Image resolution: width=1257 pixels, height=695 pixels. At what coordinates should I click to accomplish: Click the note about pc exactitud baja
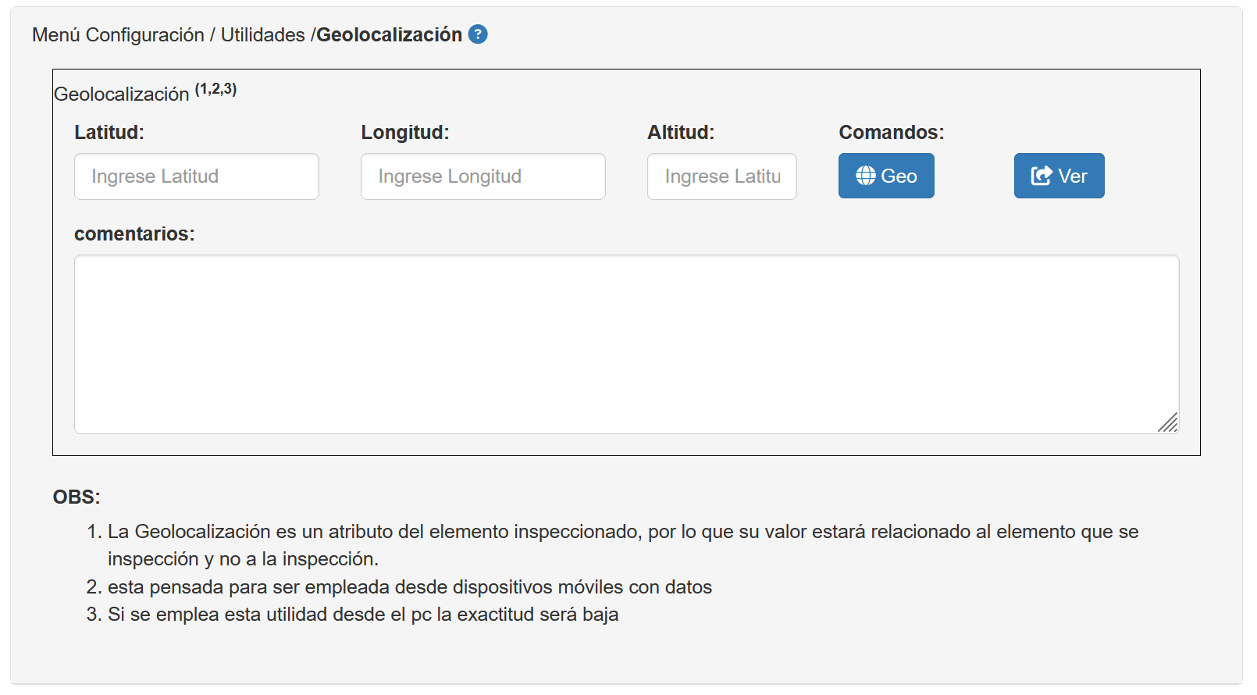363,615
